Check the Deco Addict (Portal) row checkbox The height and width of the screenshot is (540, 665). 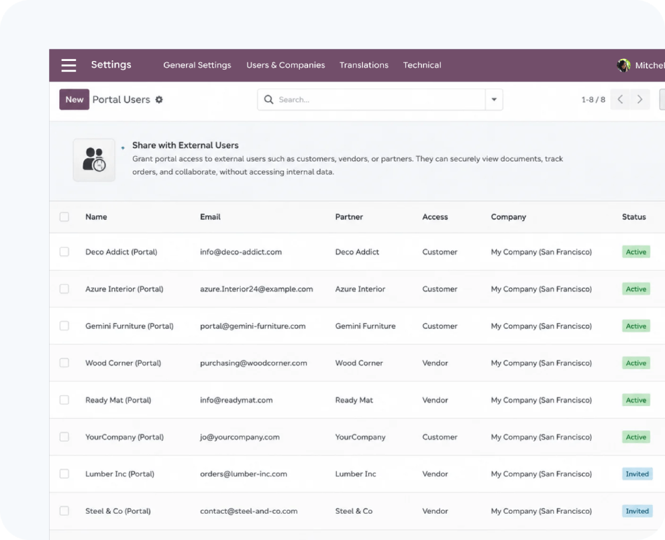(x=64, y=252)
